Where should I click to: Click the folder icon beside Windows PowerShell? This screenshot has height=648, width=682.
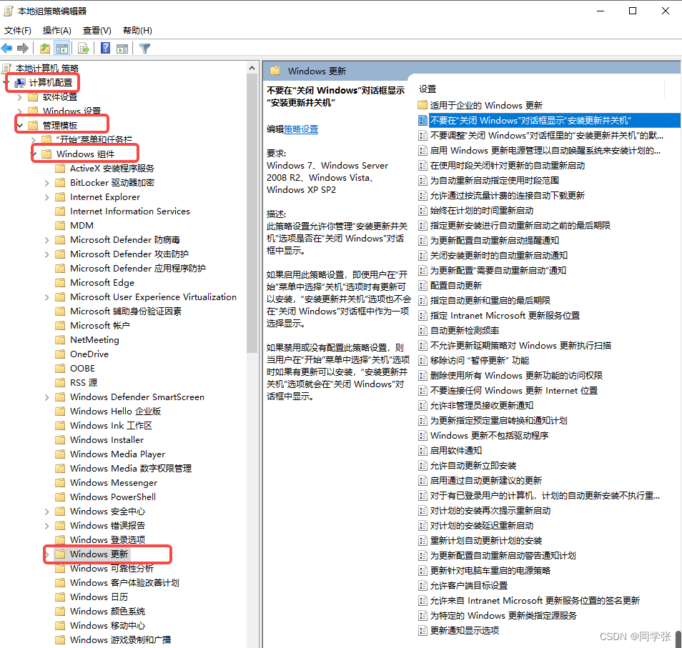(x=61, y=497)
